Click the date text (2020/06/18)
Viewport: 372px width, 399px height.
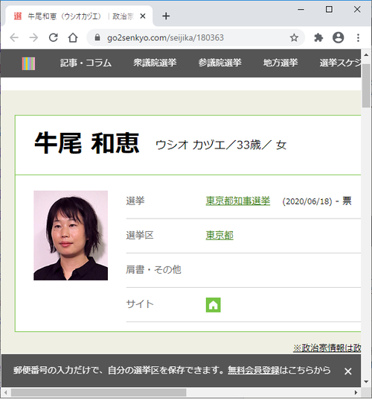click(307, 201)
